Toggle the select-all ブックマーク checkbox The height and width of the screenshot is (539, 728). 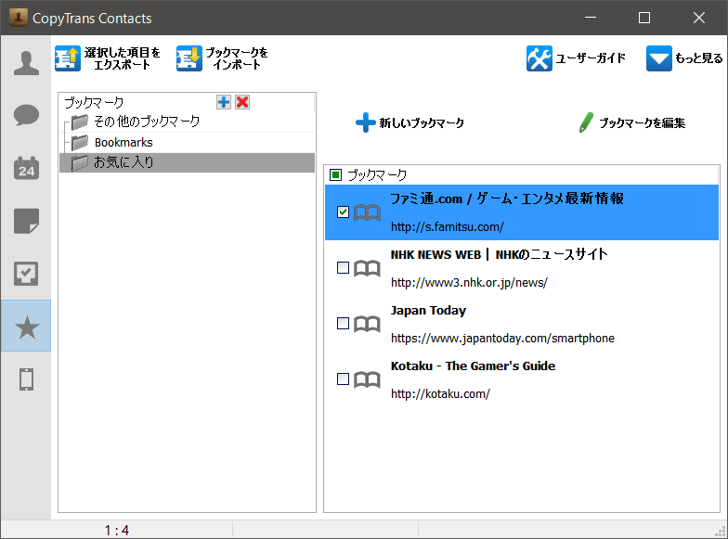(335, 174)
